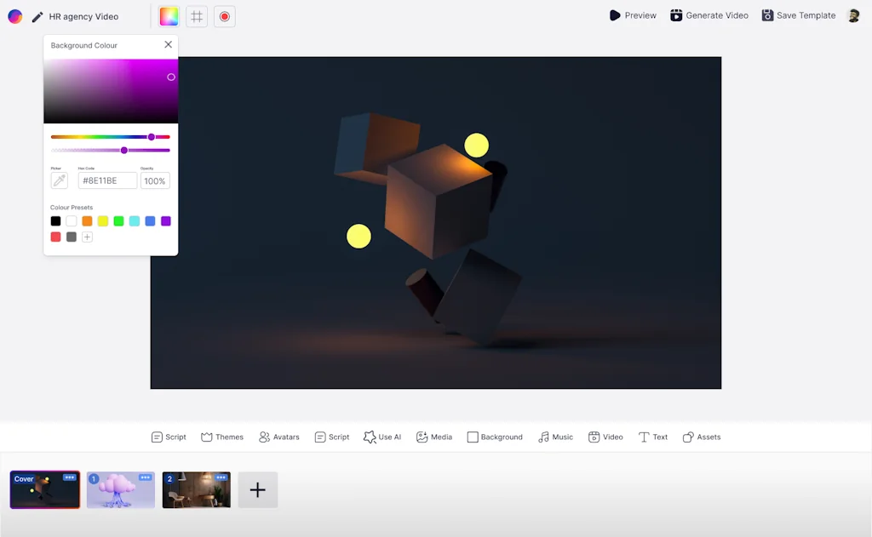872x537 pixels.
Task: Open the Media tab
Action: click(x=434, y=437)
